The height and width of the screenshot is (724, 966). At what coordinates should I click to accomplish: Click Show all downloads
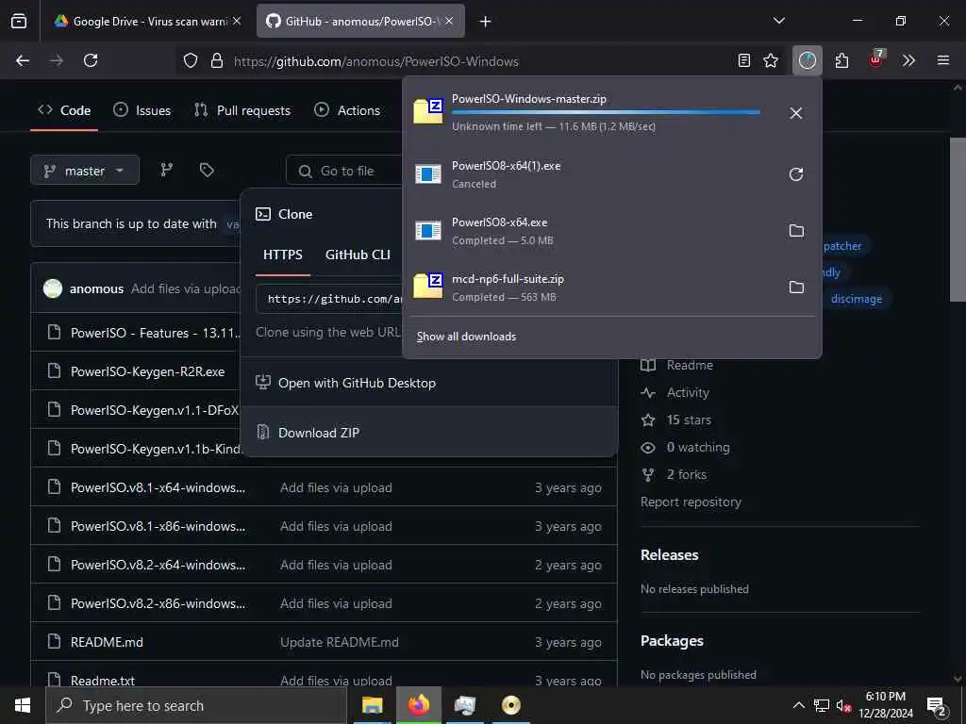point(466,337)
